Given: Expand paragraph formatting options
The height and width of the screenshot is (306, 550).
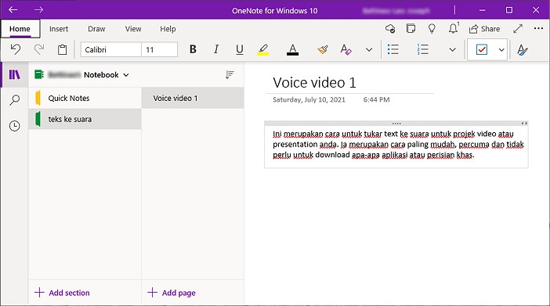Looking at the screenshot, I should click(453, 50).
